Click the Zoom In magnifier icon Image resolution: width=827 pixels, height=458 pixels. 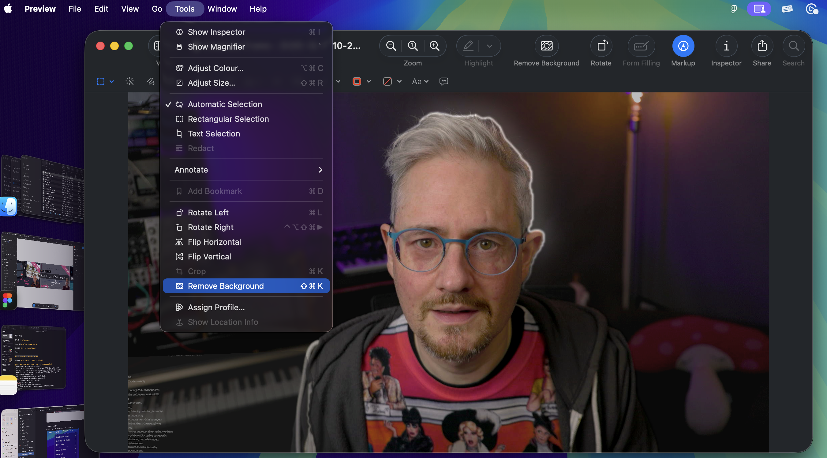[434, 46]
